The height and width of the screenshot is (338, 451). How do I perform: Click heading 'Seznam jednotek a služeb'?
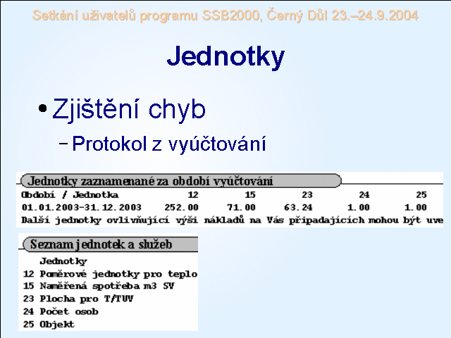coord(101,244)
